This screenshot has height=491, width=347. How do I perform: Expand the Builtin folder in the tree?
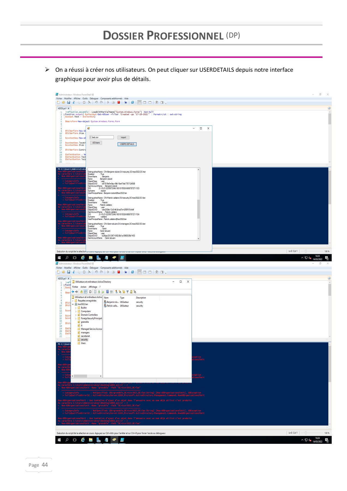[x=76, y=308]
